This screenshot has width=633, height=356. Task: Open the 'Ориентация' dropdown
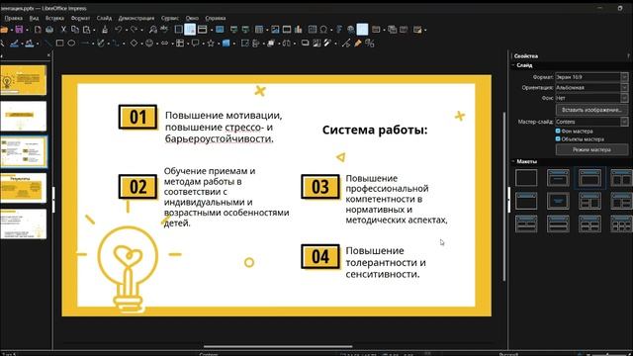point(591,87)
